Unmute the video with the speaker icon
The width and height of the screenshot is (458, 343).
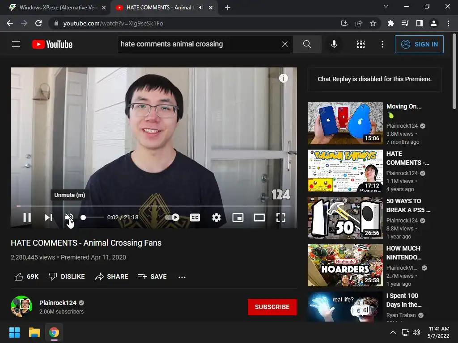(69, 218)
